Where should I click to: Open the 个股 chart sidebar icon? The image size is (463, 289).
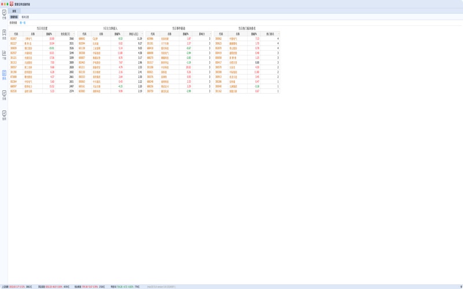[4, 55]
